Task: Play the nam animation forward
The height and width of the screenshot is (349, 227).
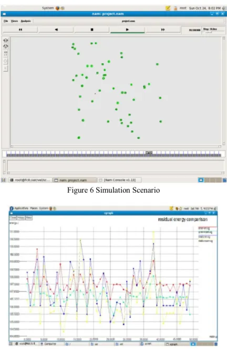Action: click(127, 29)
